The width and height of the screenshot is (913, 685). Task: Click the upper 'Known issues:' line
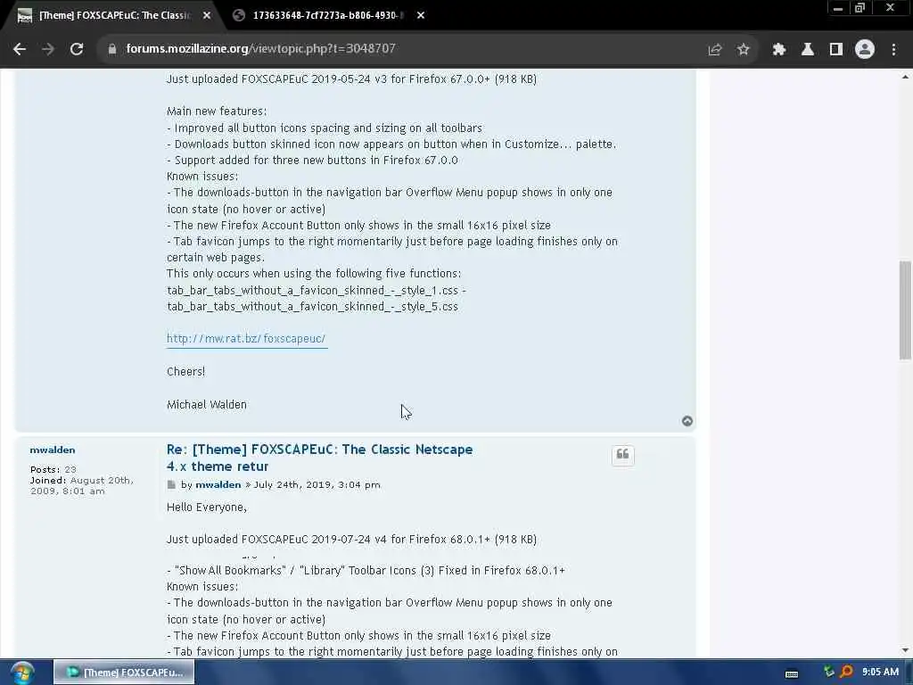pyautogui.click(x=202, y=177)
